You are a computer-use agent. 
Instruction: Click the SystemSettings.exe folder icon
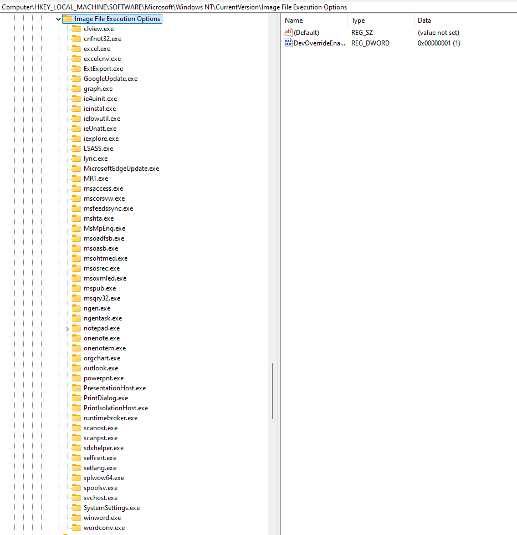click(76, 508)
